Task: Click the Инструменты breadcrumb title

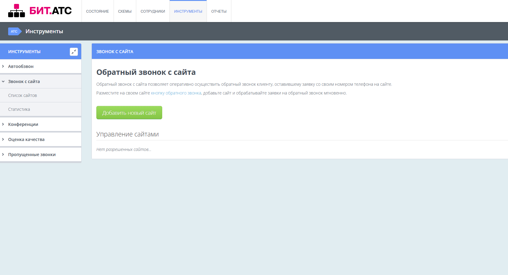Action: pyautogui.click(x=44, y=31)
